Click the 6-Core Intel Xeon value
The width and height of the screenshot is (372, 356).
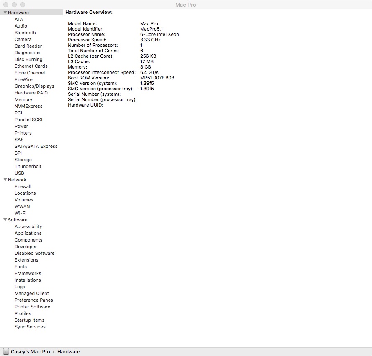click(x=159, y=34)
